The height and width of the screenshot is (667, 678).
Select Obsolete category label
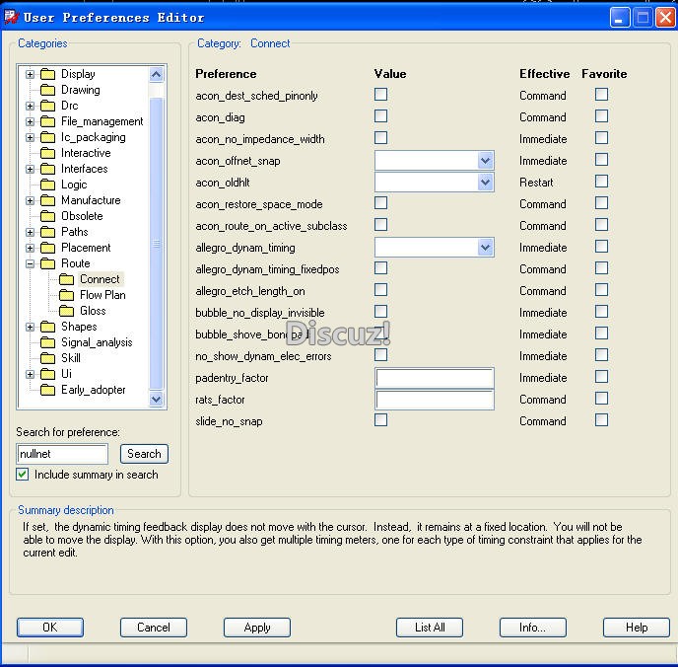[82, 216]
